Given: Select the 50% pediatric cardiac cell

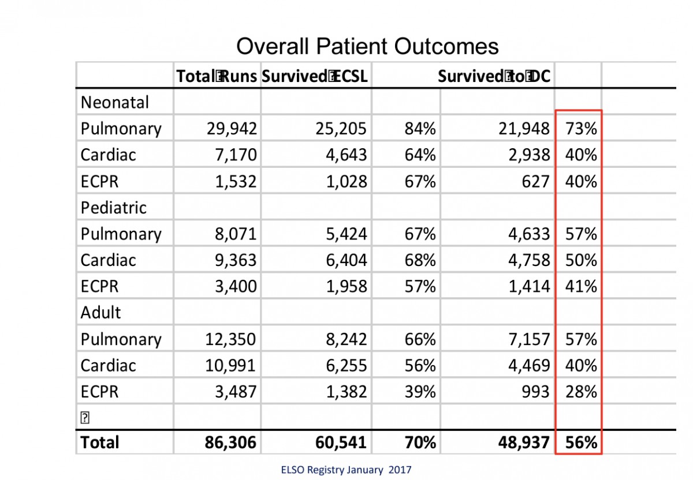Looking at the screenshot, I should click(x=581, y=260).
